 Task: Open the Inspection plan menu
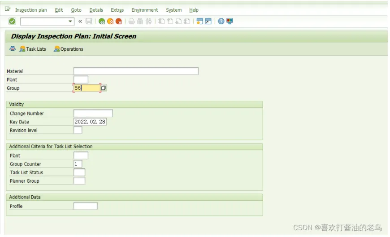(31, 10)
